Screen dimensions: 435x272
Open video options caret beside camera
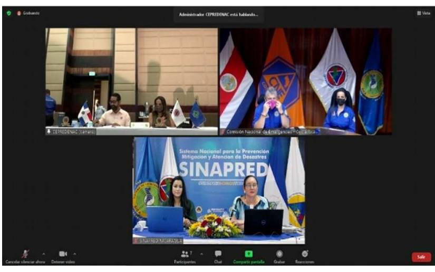[75, 254]
